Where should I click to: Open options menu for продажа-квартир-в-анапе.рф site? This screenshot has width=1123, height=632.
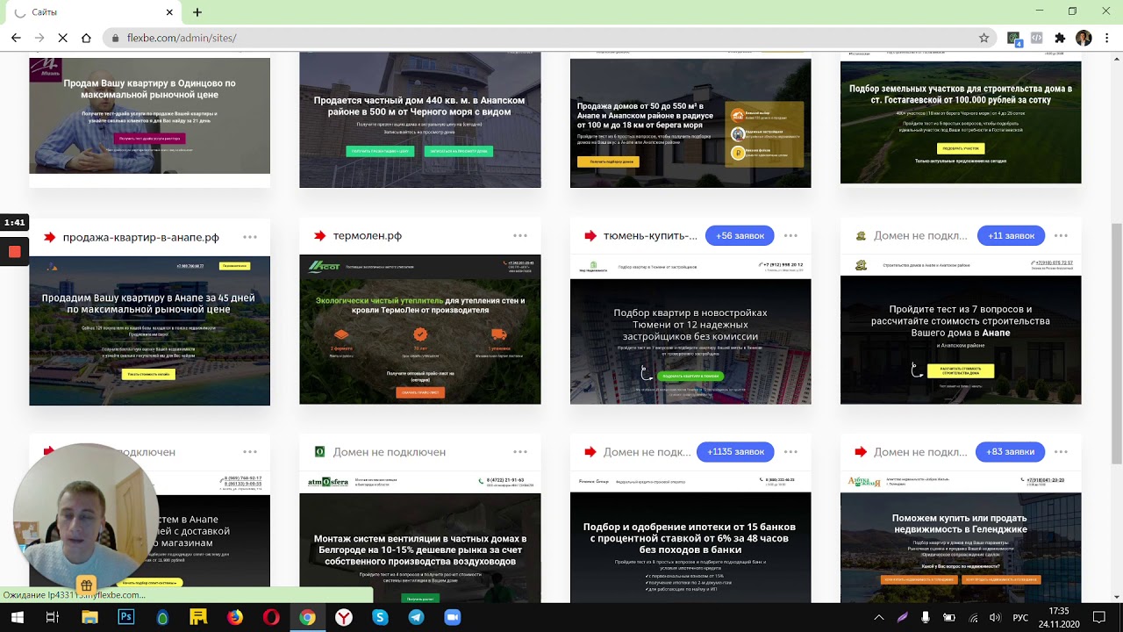[250, 237]
